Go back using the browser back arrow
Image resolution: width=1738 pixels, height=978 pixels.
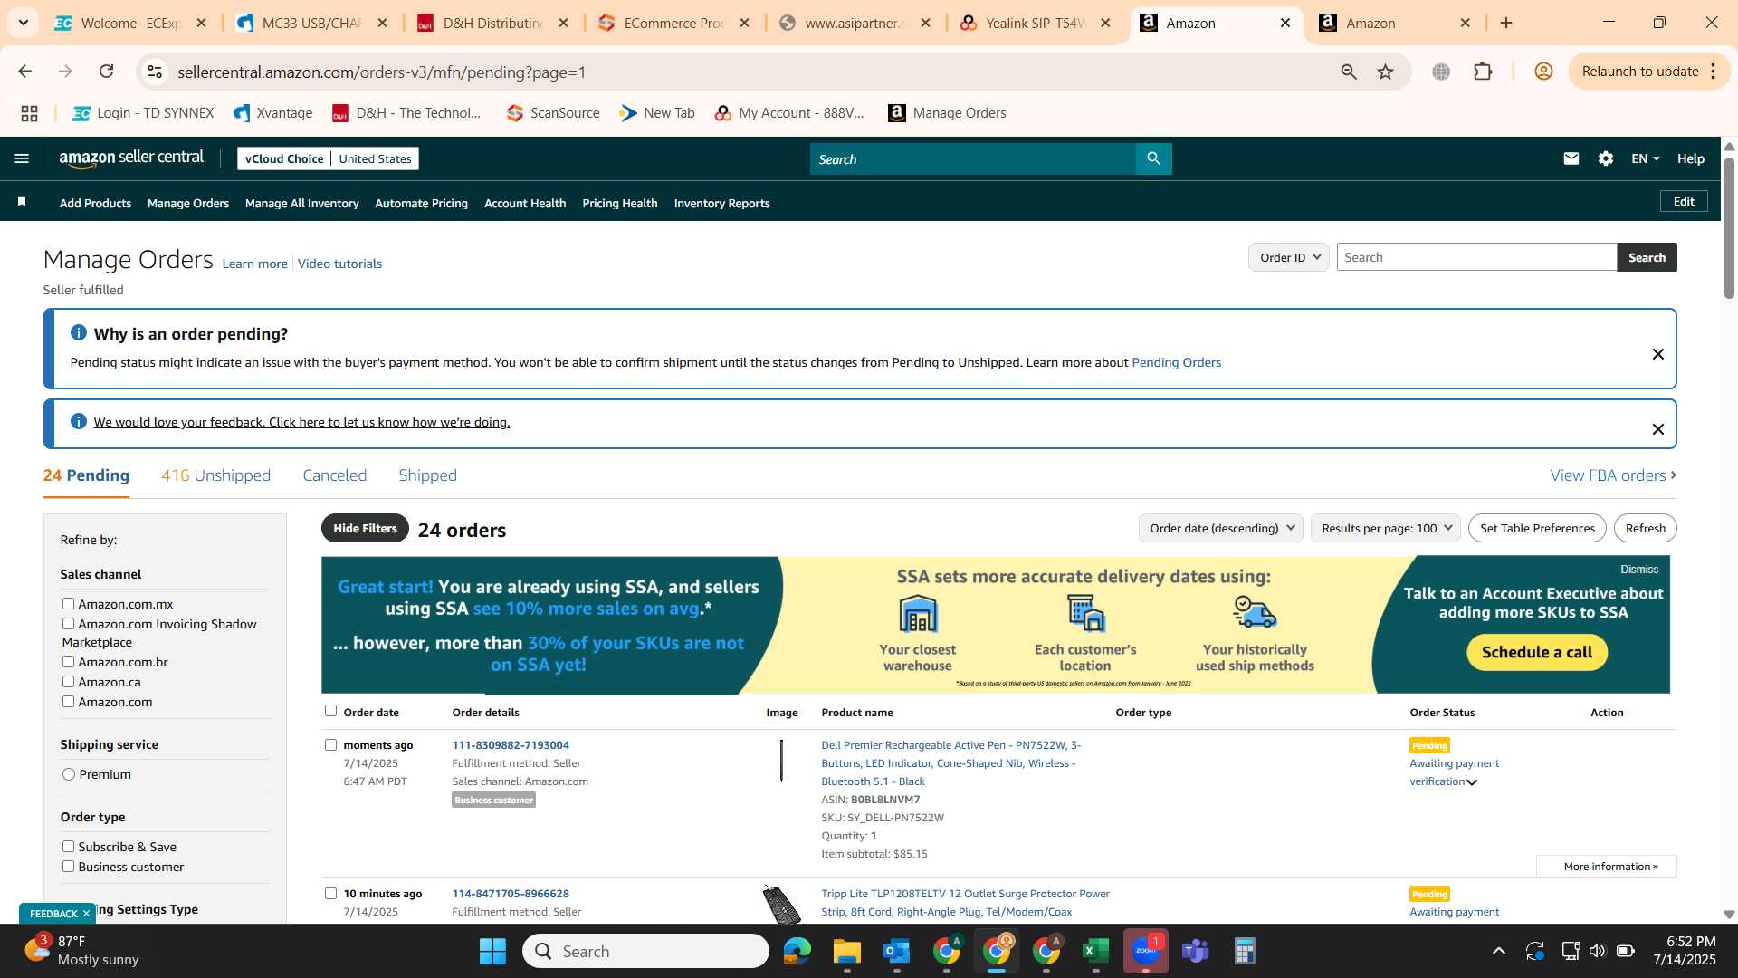click(x=25, y=72)
